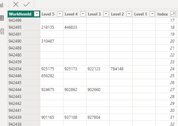The width and height of the screenshot is (178, 126).
Task: Open the Level 4 column filter dropdown
Action: click(83, 14)
